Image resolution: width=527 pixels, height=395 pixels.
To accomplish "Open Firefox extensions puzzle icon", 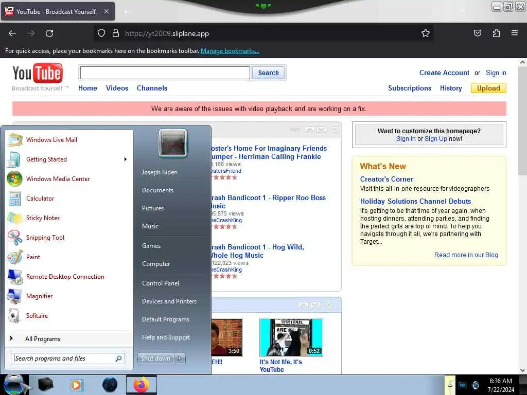I will coord(496,33).
